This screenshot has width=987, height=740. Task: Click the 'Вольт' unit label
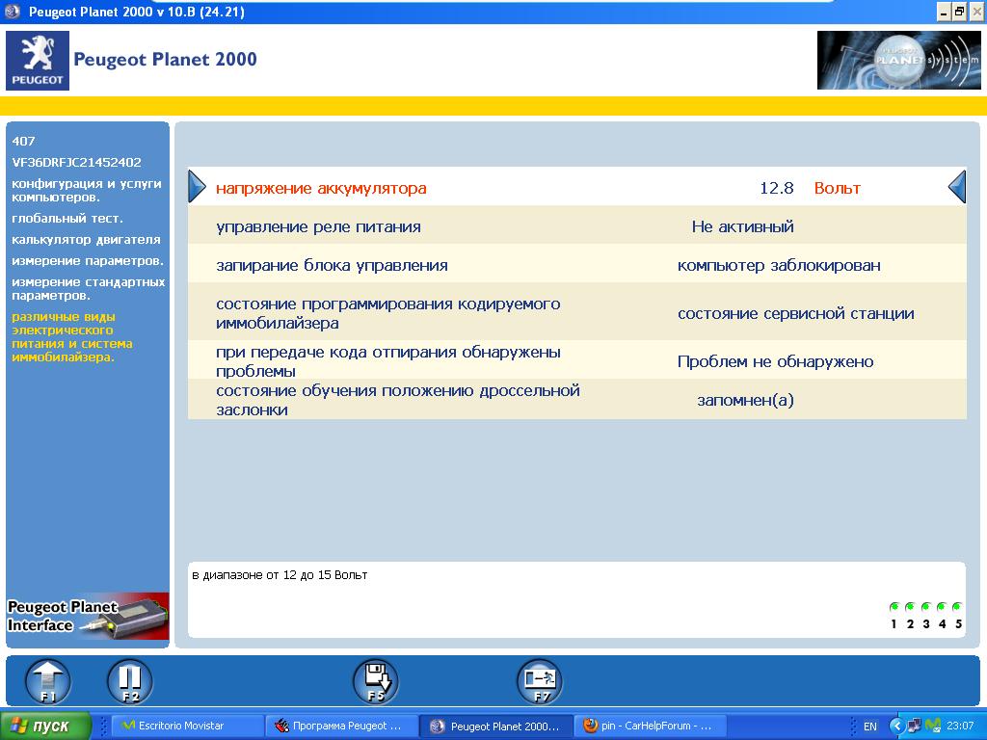tap(838, 188)
